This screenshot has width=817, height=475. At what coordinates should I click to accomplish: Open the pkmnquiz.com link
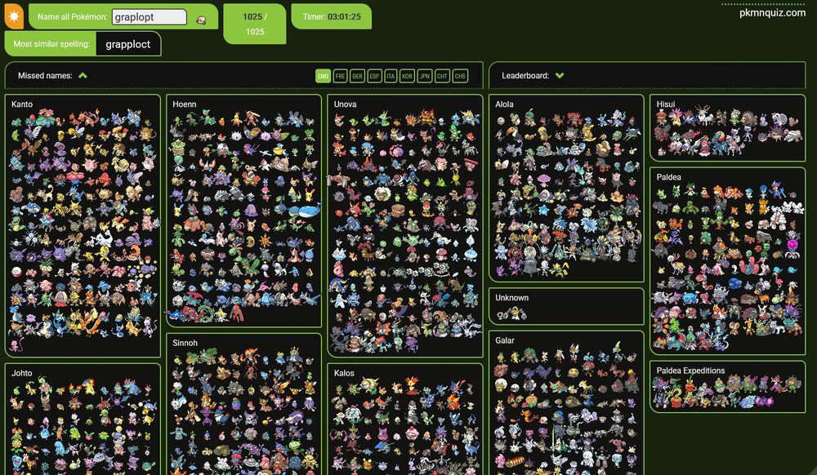(772, 13)
